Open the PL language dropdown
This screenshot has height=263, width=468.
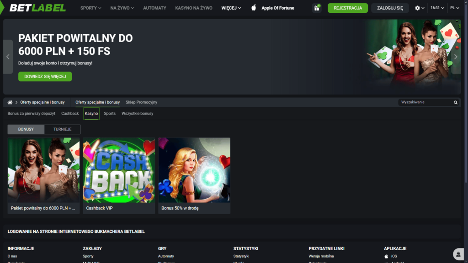click(x=454, y=8)
